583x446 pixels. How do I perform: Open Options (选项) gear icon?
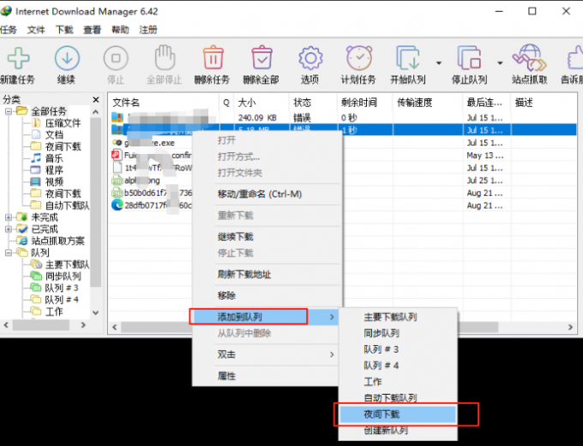pos(310,58)
